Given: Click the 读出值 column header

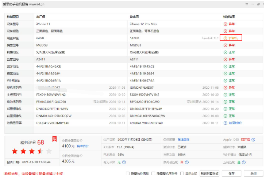Looking at the screenshot, I should (x=134, y=17).
